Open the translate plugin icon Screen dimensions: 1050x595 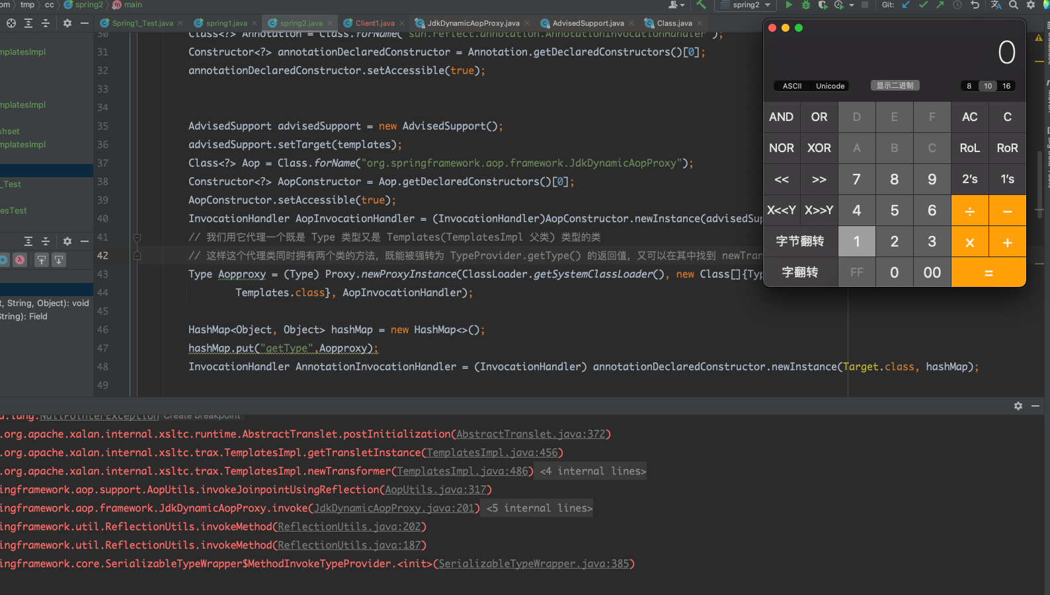[996, 5]
